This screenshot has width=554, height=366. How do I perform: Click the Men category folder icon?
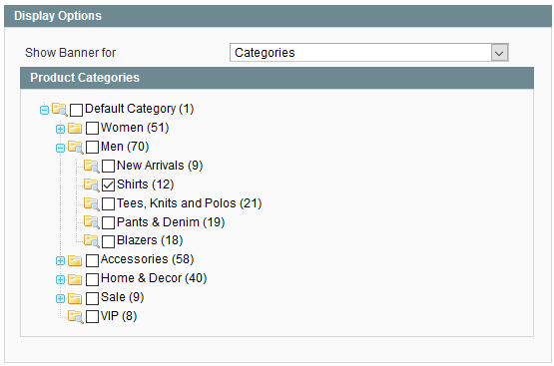(76, 148)
